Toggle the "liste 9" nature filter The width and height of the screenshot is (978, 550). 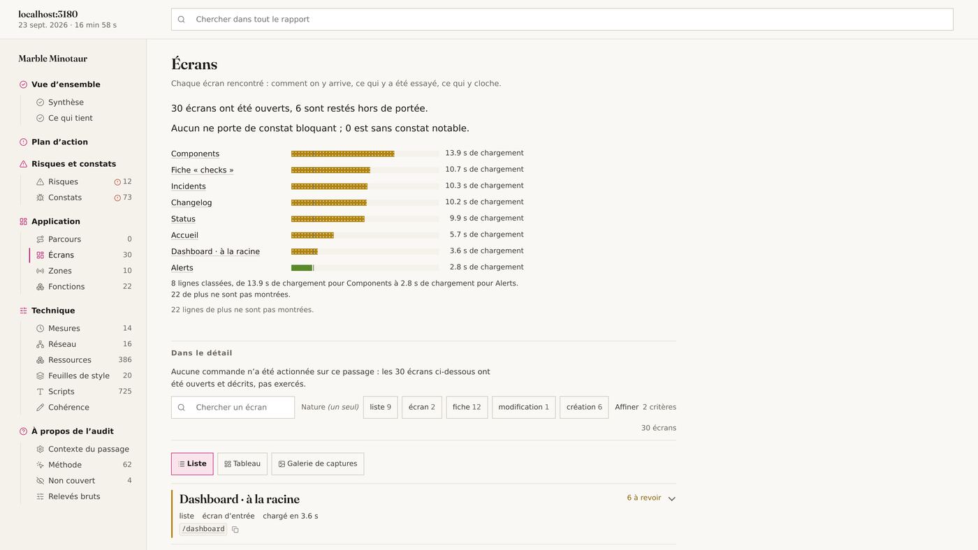pos(381,408)
